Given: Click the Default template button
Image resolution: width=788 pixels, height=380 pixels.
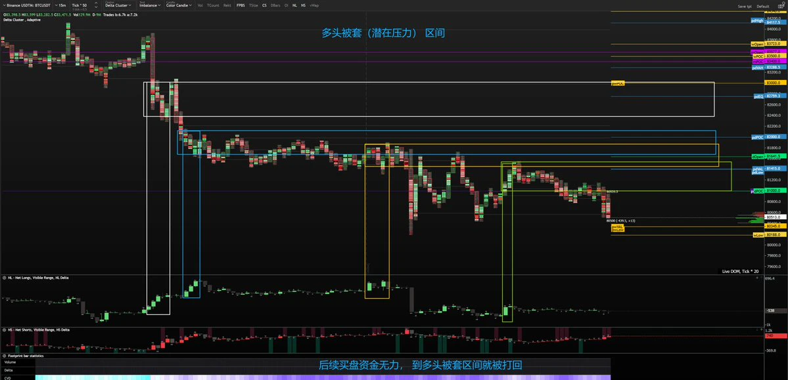Looking at the screenshot, I should coord(763,7).
